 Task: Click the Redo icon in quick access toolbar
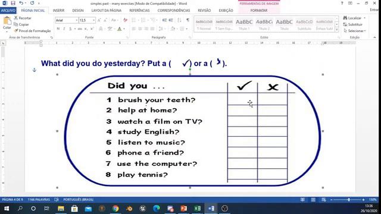pos(32,3)
